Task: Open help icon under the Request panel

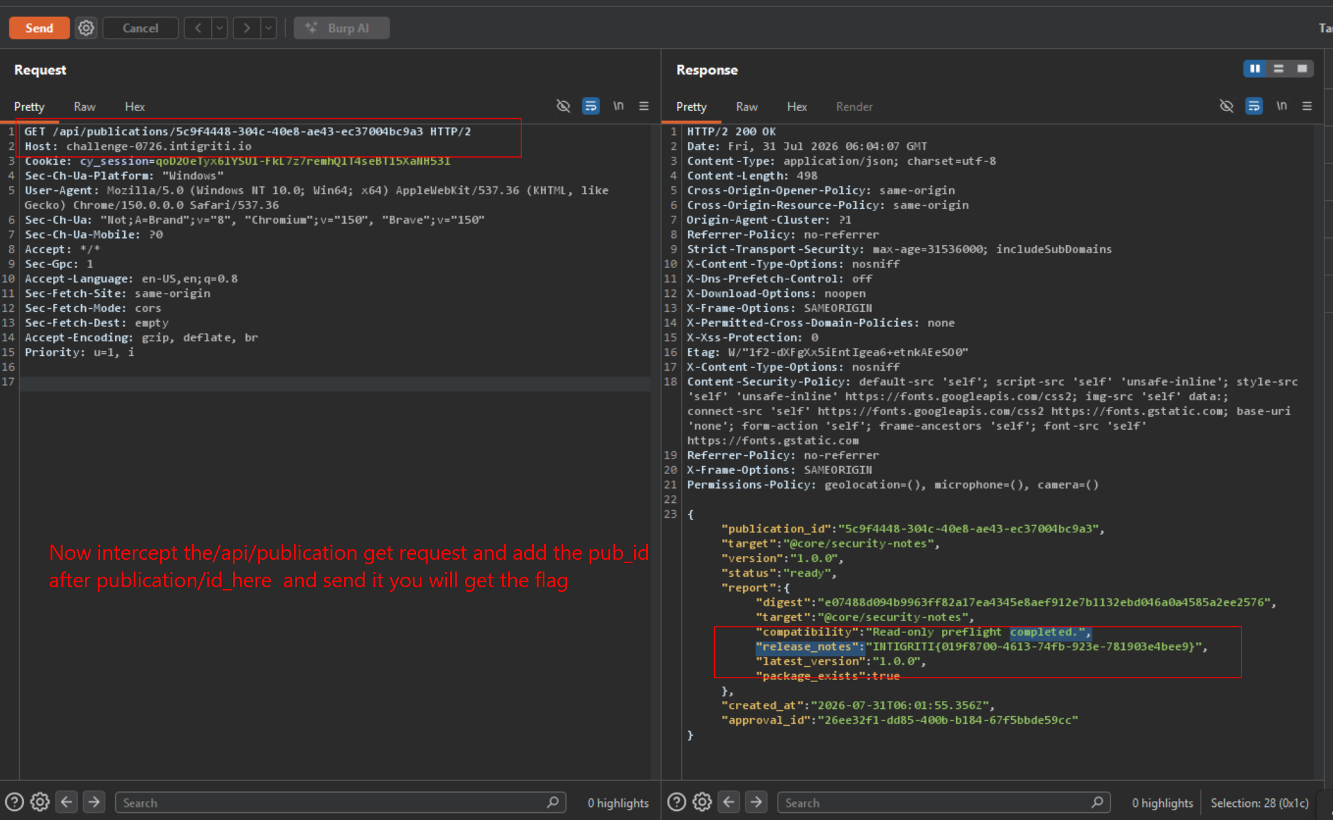Action: tap(14, 802)
